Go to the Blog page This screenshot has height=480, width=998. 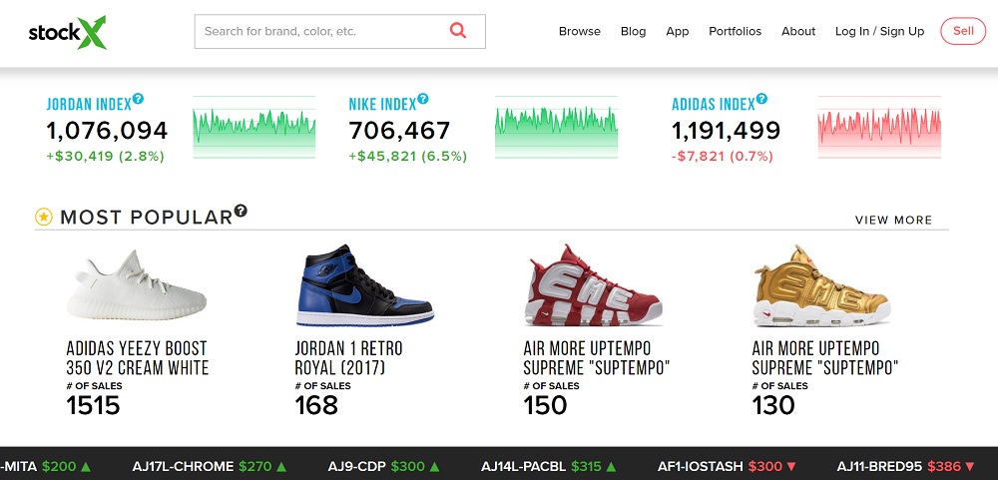tap(633, 31)
